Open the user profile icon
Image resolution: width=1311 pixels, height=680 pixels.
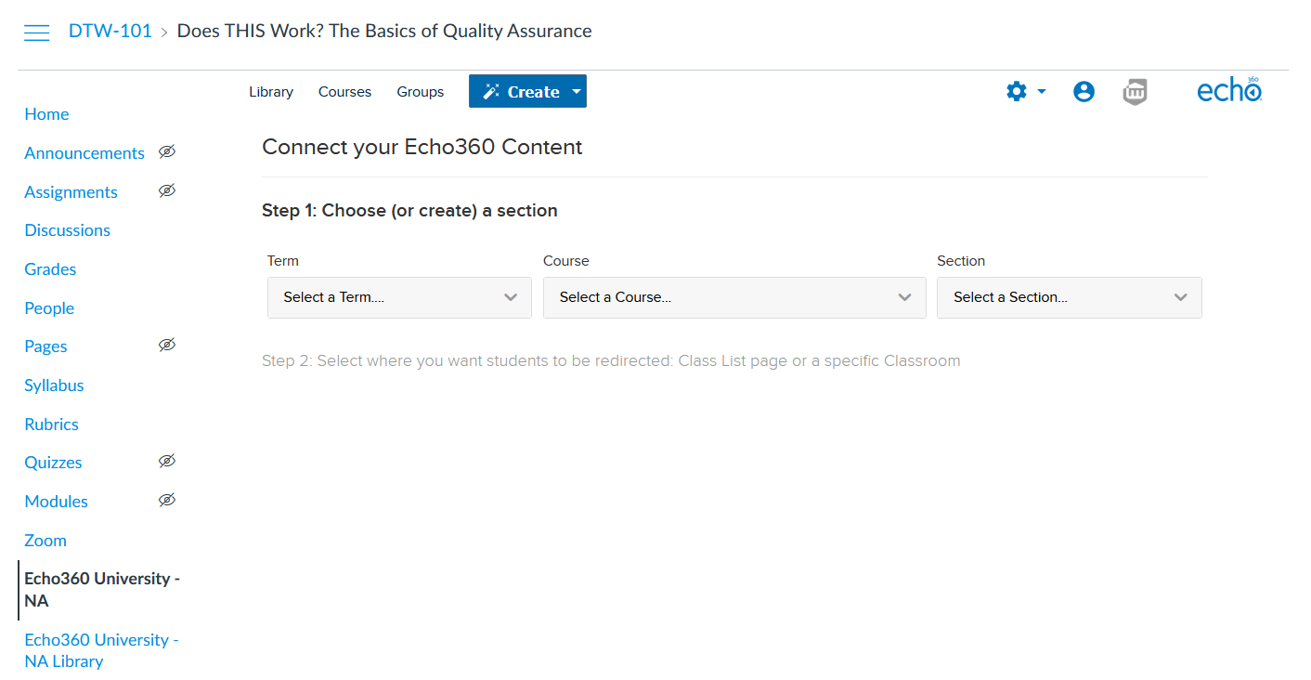pyautogui.click(x=1084, y=91)
